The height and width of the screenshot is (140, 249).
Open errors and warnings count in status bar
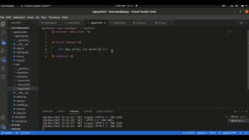coord(26,133)
